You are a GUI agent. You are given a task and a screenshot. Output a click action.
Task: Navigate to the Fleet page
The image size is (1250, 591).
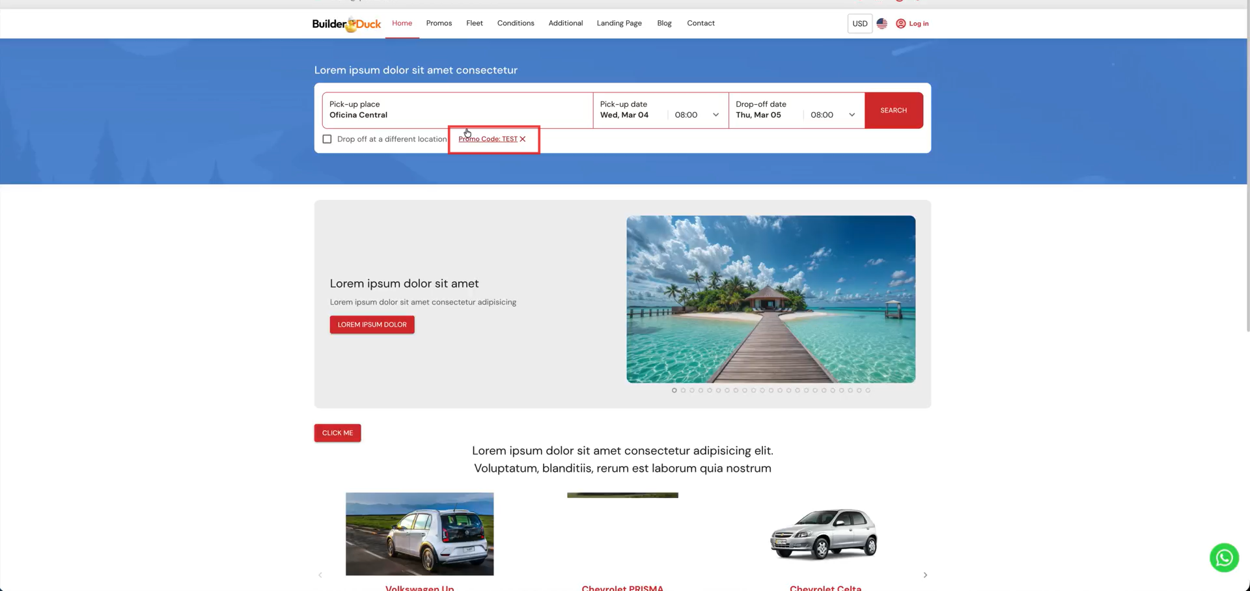point(474,23)
